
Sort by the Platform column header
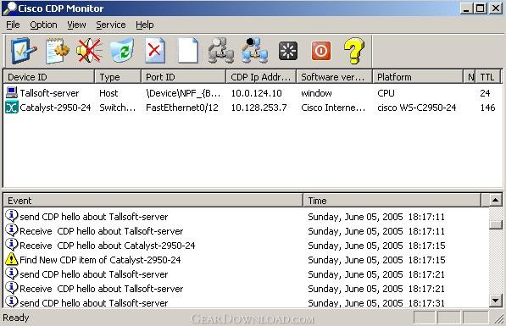pyautogui.click(x=418, y=77)
